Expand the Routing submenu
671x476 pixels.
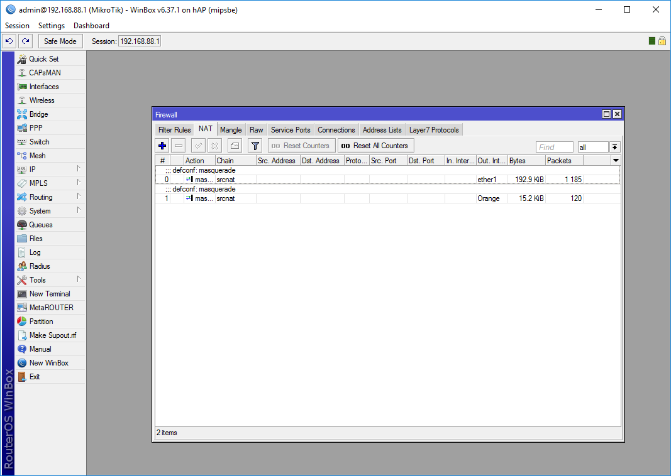click(79, 196)
